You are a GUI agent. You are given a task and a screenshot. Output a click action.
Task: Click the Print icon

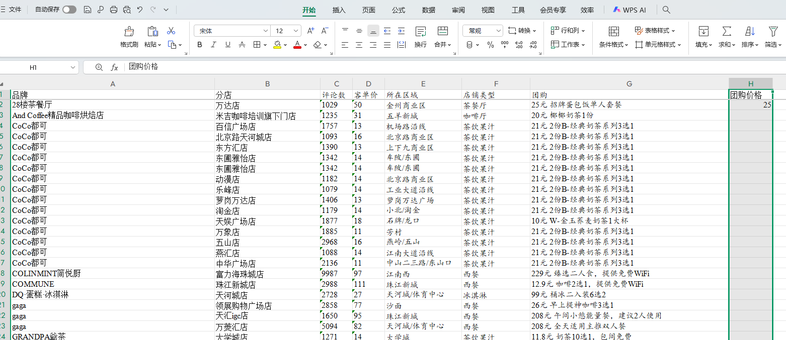click(114, 10)
